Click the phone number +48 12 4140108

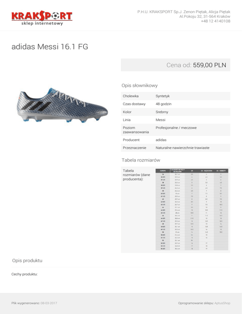coord(216,21)
